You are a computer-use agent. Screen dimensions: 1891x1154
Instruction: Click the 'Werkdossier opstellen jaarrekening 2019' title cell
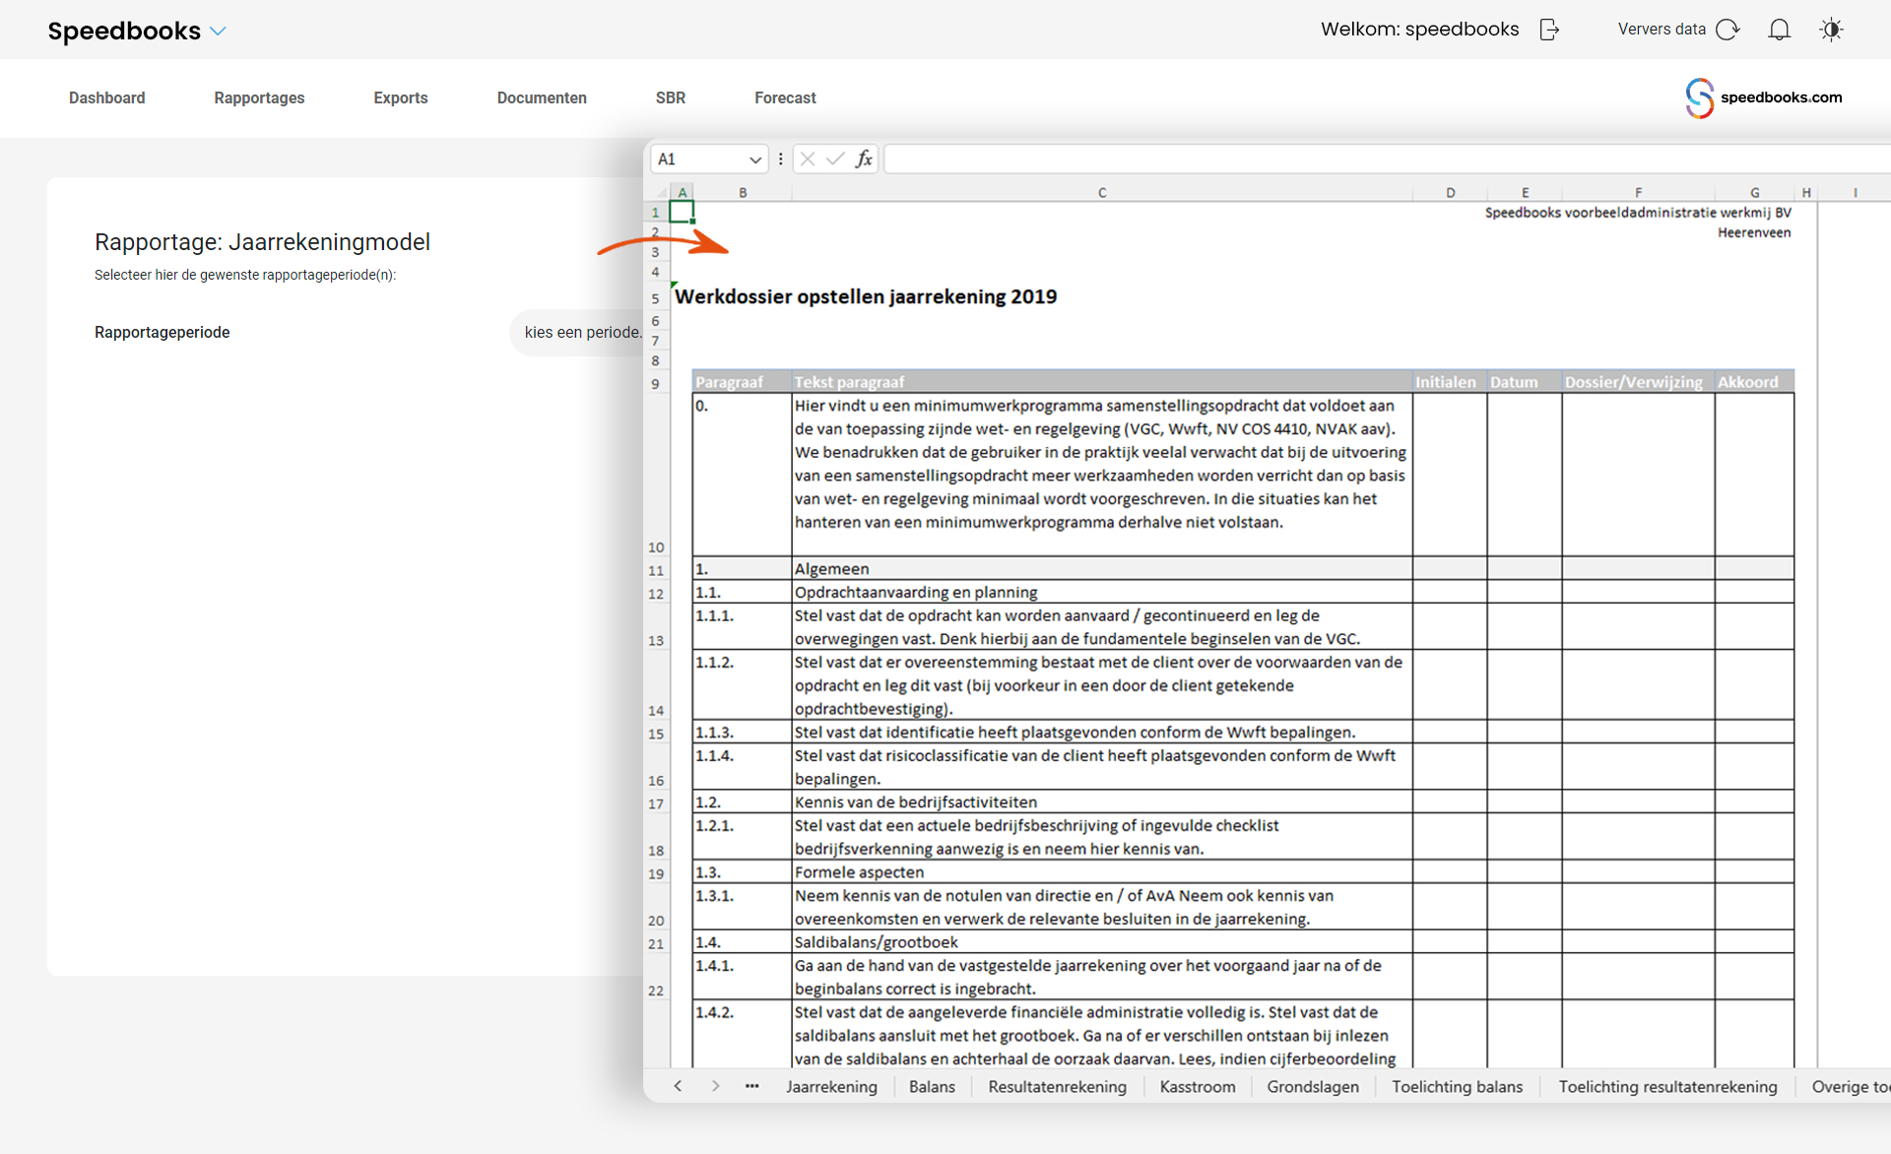pyautogui.click(x=866, y=296)
